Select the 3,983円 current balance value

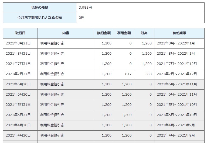(x=85, y=8)
